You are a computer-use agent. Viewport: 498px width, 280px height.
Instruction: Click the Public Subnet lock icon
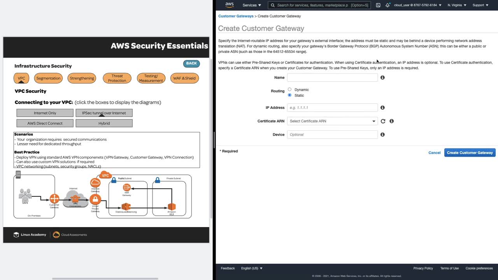click(x=114, y=180)
